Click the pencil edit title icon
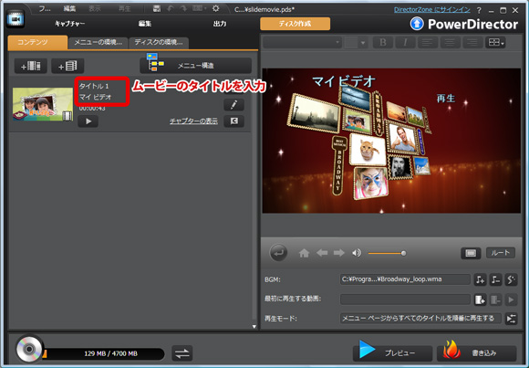The width and height of the screenshot is (529, 368). coord(233,105)
